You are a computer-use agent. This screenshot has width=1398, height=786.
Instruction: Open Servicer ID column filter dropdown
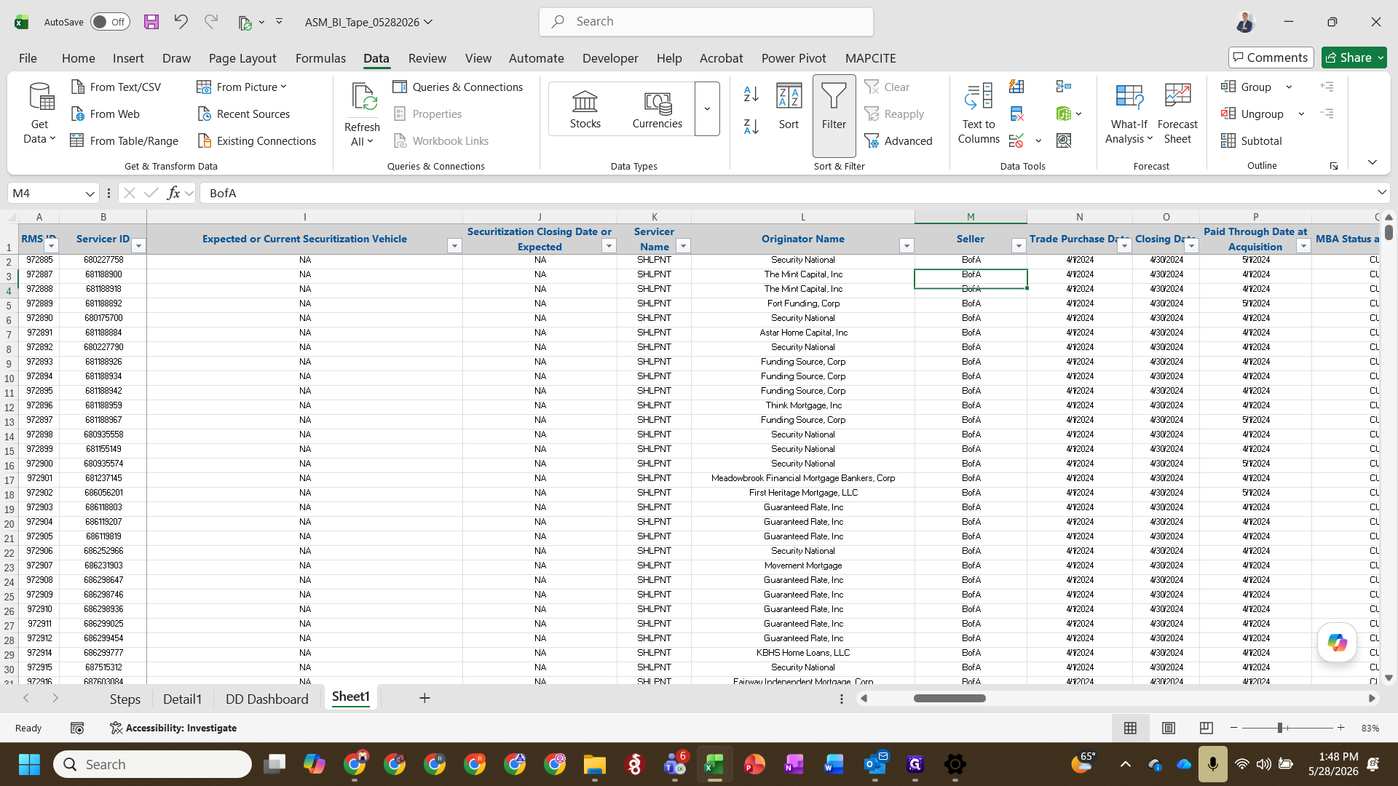[x=138, y=246]
